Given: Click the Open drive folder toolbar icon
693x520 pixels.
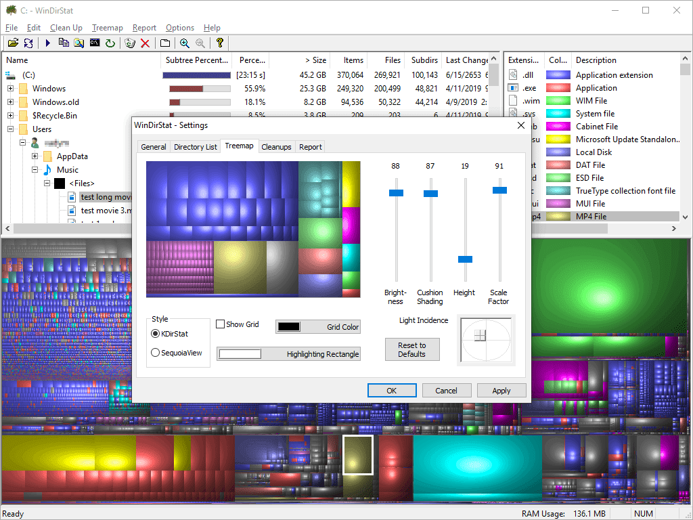Looking at the screenshot, I should click(13, 43).
